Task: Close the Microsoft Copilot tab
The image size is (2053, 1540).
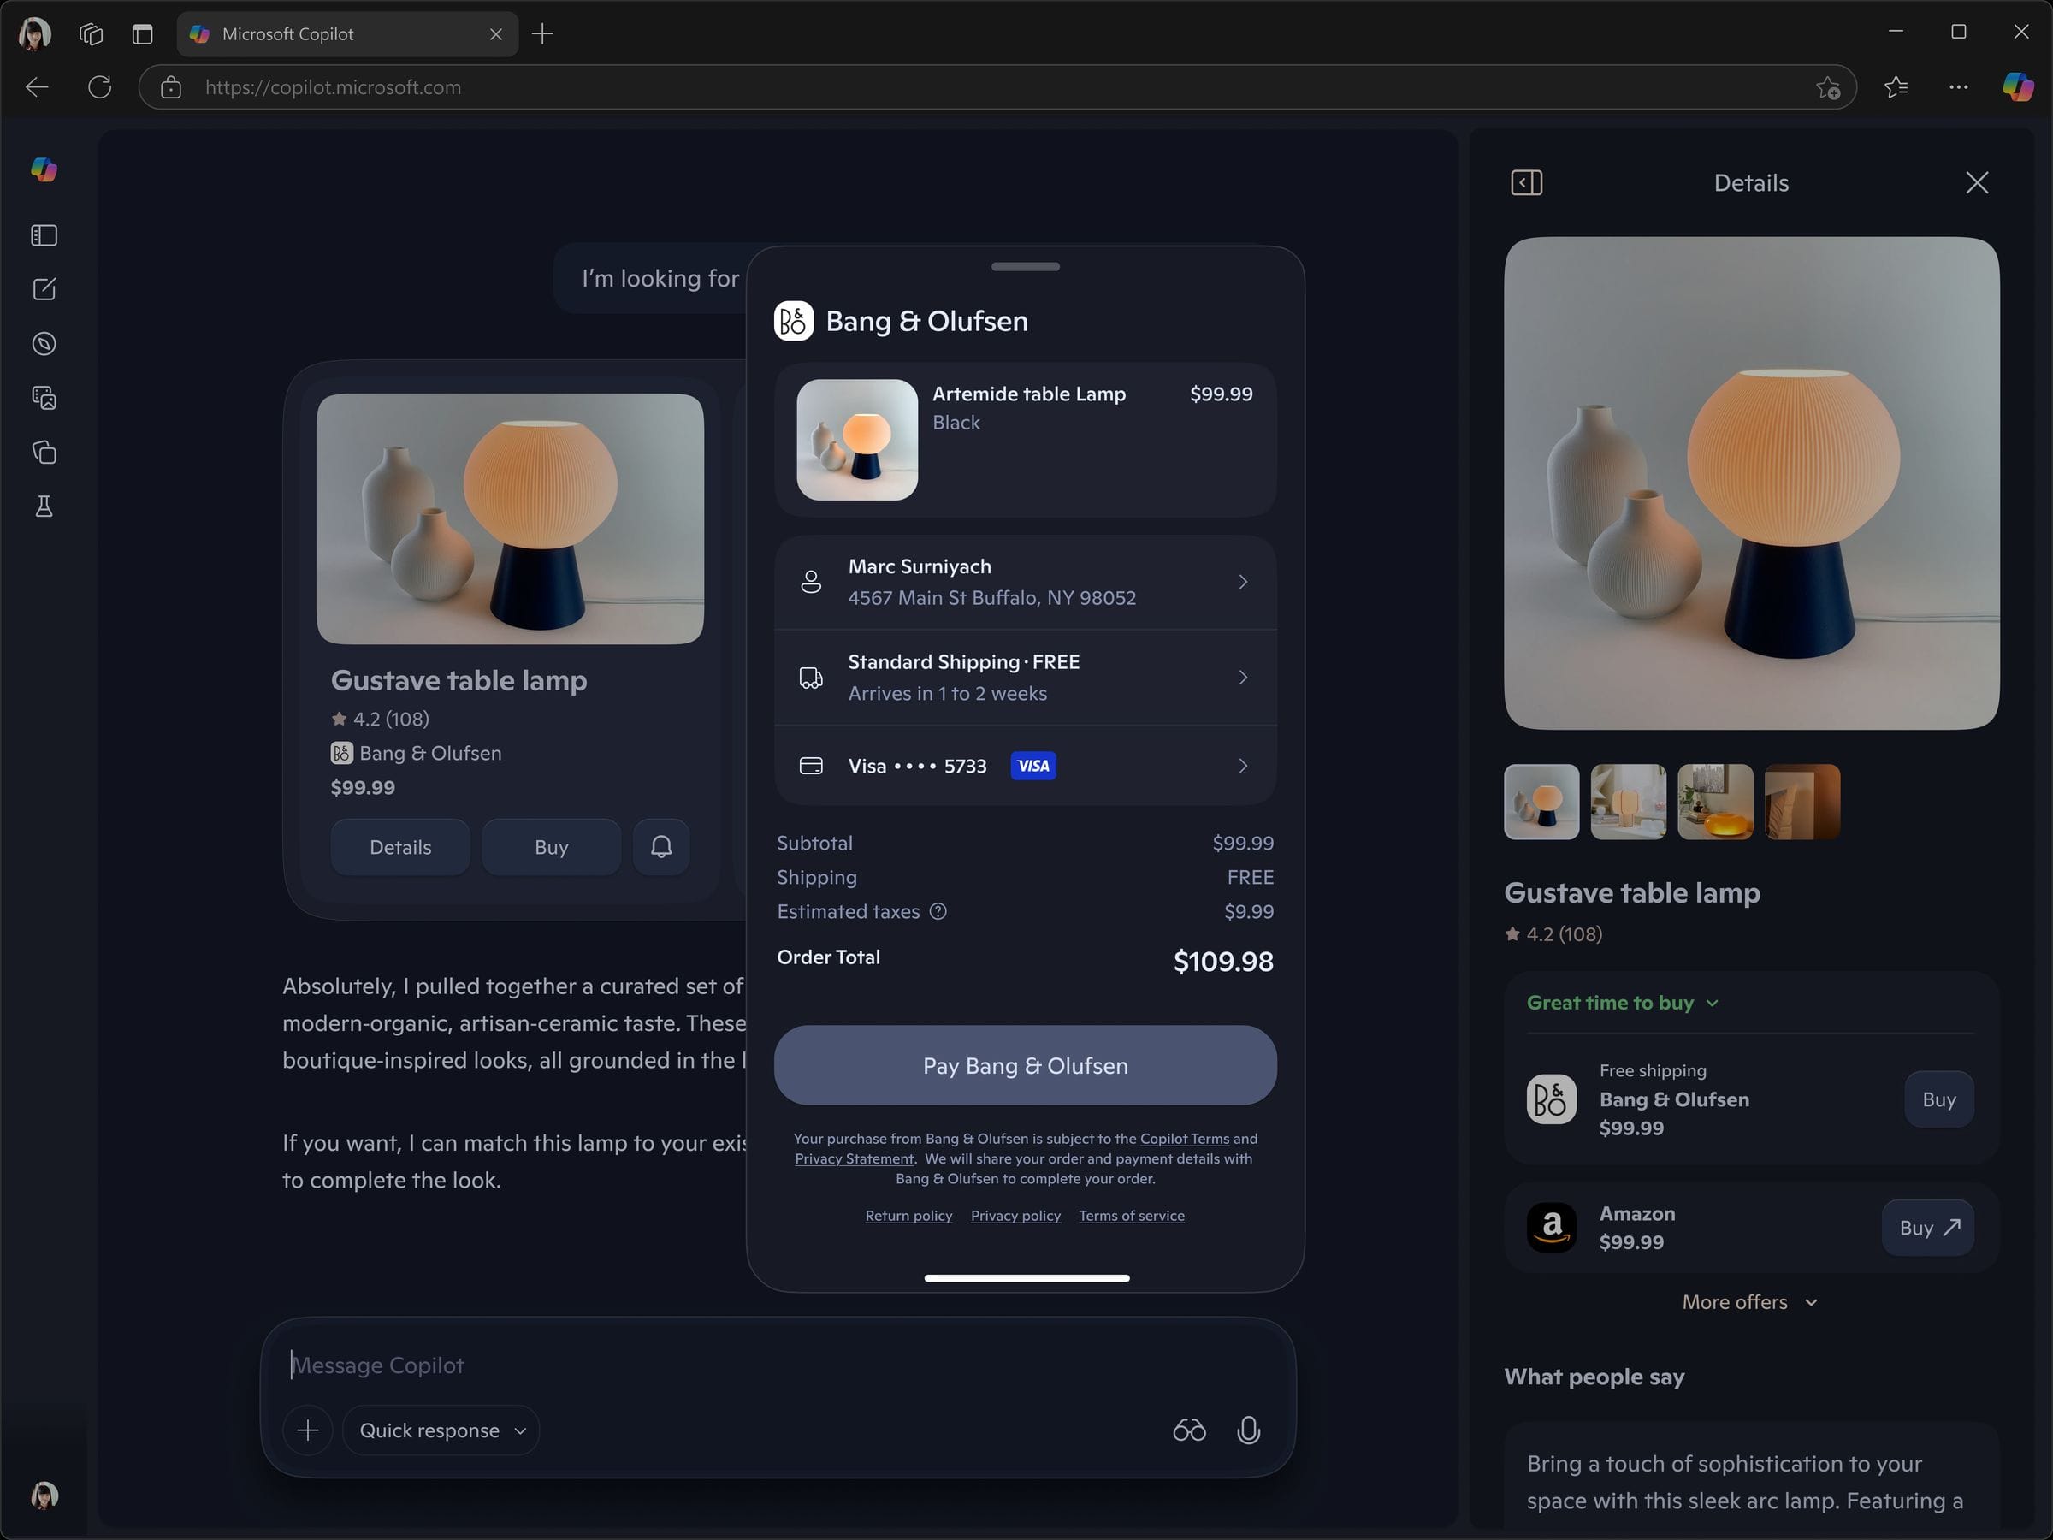Action: click(x=495, y=34)
